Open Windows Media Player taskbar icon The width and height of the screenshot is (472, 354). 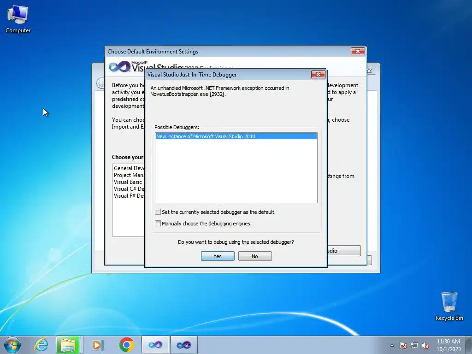97,345
